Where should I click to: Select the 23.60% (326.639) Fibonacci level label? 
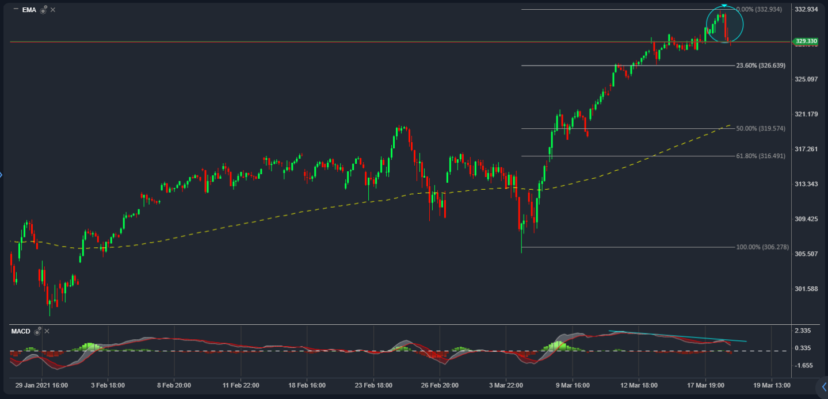[760, 66]
